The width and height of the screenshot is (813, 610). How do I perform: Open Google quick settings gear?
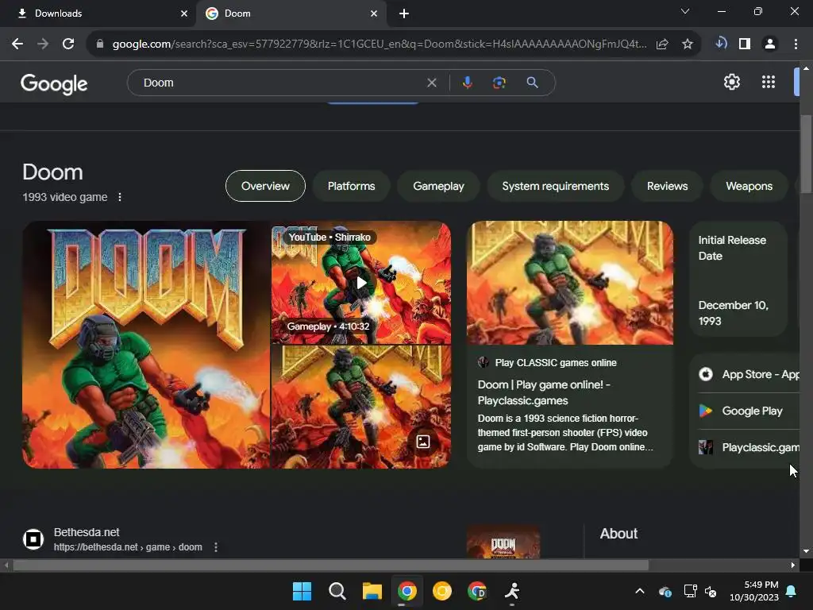click(x=731, y=82)
